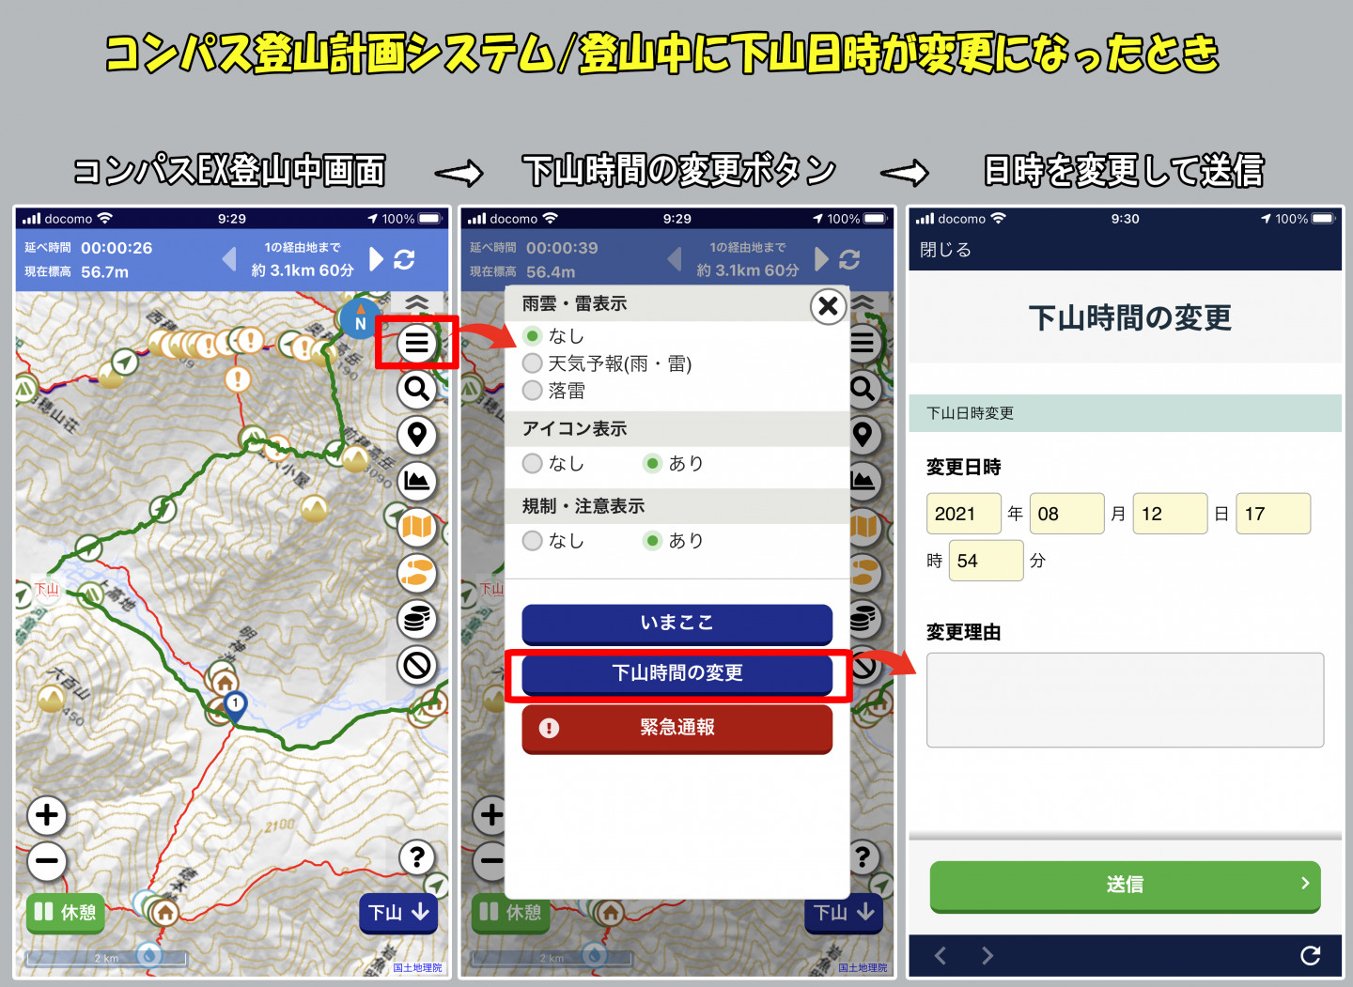Tap 閉じる to close the right screen
1353x987 pixels.
[x=945, y=250]
